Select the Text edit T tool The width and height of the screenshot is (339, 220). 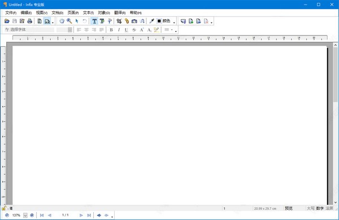pos(94,21)
